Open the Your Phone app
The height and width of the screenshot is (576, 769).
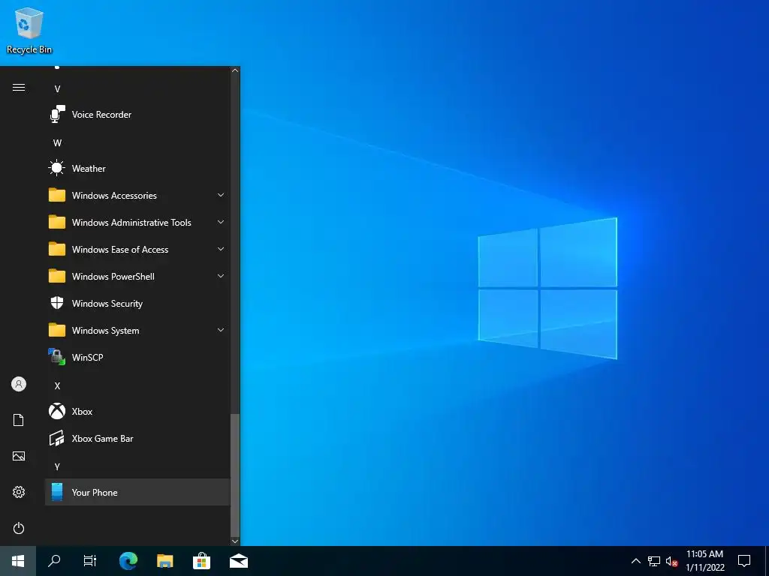pyautogui.click(x=137, y=492)
